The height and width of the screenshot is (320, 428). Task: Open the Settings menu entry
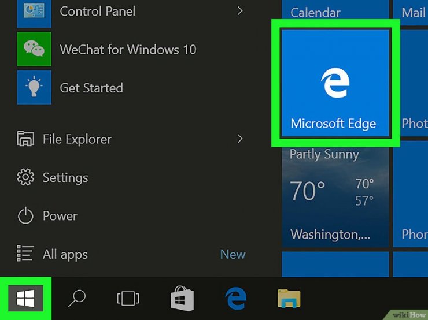(x=65, y=178)
